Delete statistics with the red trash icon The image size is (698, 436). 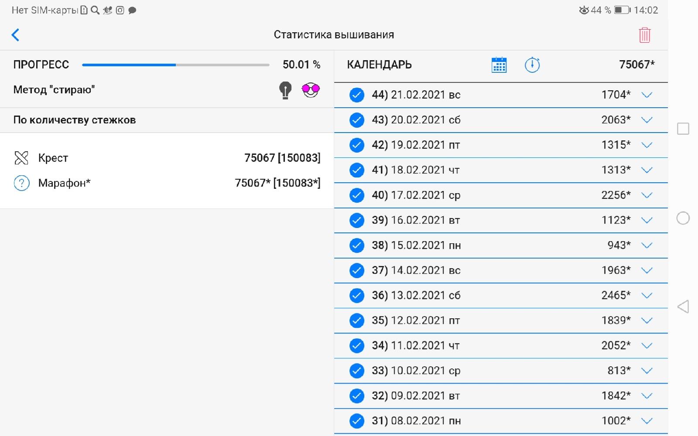click(x=644, y=35)
